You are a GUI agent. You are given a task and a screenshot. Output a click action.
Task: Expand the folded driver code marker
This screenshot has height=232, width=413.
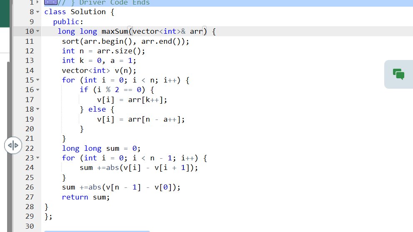click(51, 2)
